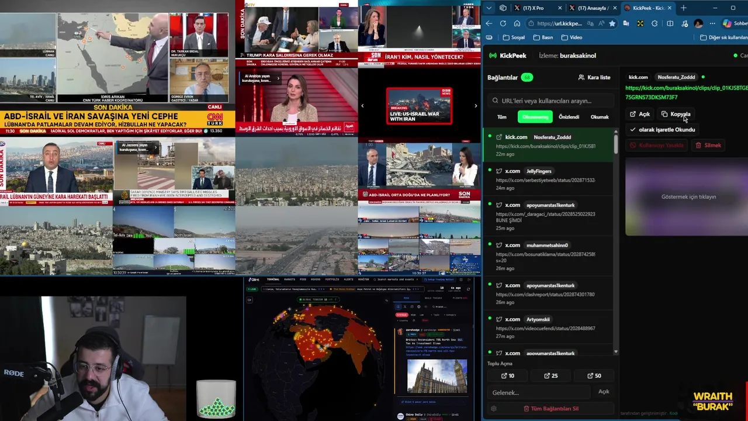Open the Kara liste blacklist
The width and height of the screenshot is (748, 421).
pyautogui.click(x=594, y=77)
